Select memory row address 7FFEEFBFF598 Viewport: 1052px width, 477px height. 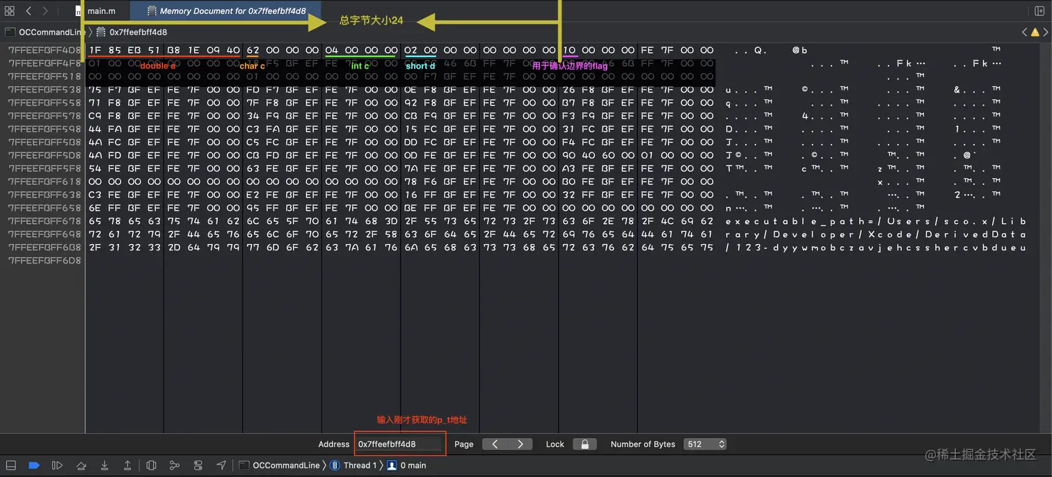45,129
